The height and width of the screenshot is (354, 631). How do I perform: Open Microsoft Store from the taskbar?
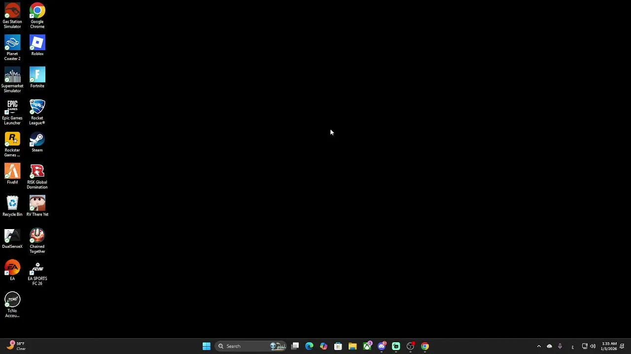(338, 346)
